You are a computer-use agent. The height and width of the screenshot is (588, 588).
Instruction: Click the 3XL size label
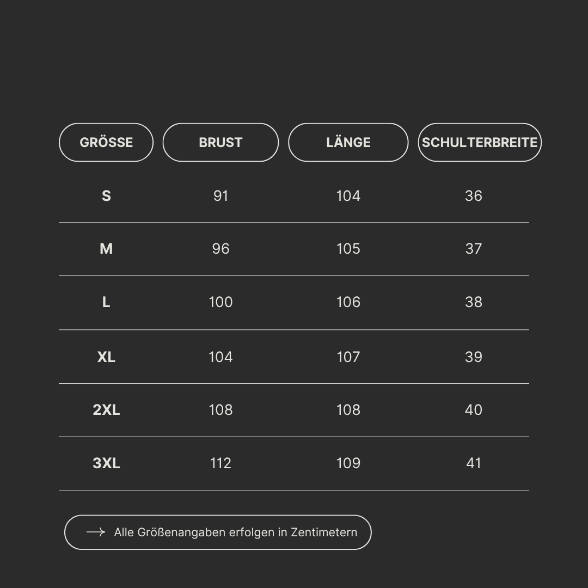pos(106,463)
